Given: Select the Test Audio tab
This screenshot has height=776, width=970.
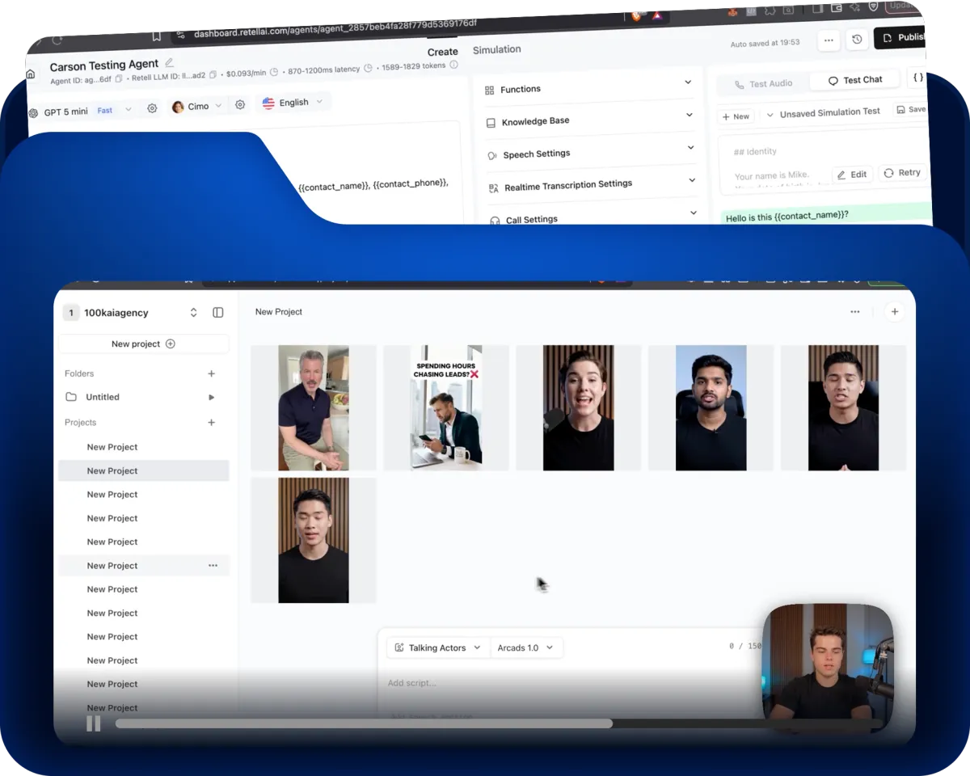Looking at the screenshot, I should [x=763, y=83].
